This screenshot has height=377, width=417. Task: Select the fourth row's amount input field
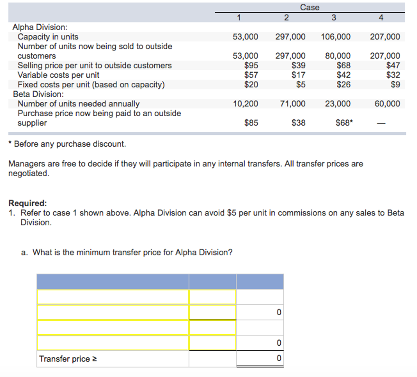coord(213,343)
